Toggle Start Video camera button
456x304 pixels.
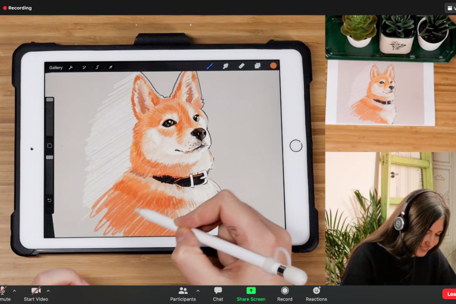point(36,291)
